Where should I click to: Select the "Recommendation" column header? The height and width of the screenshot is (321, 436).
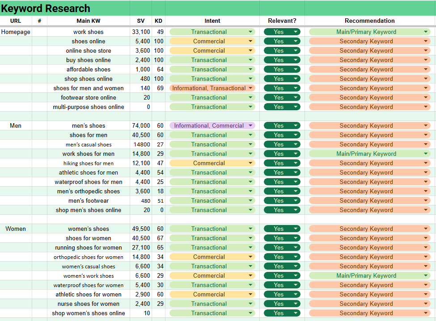click(x=369, y=21)
